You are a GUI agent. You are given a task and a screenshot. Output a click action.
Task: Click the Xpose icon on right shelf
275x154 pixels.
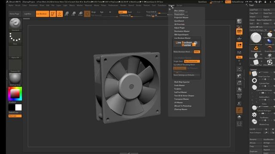click(x=239, y=124)
